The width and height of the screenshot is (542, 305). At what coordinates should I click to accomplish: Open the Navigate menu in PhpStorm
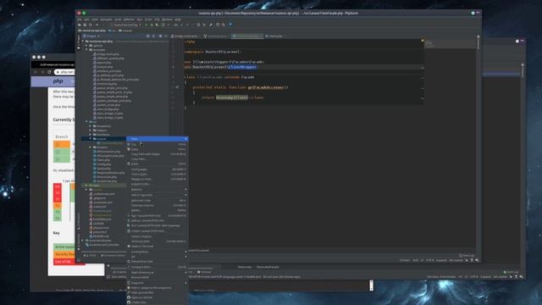click(x=106, y=19)
